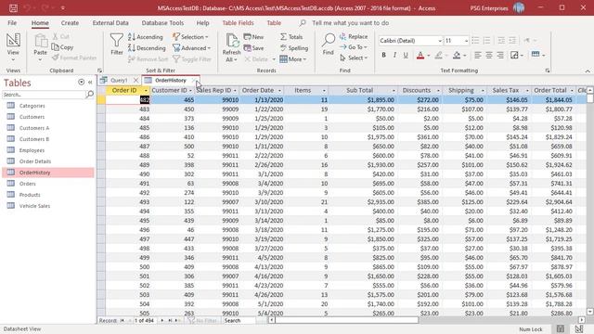Align text left
594x334 pixels.
[x=478, y=56]
